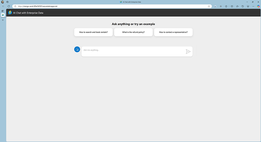The width and height of the screenshot is (261, 142).
Task: Open the Workspaces icon beside the profile avatar
Action: 7,2
